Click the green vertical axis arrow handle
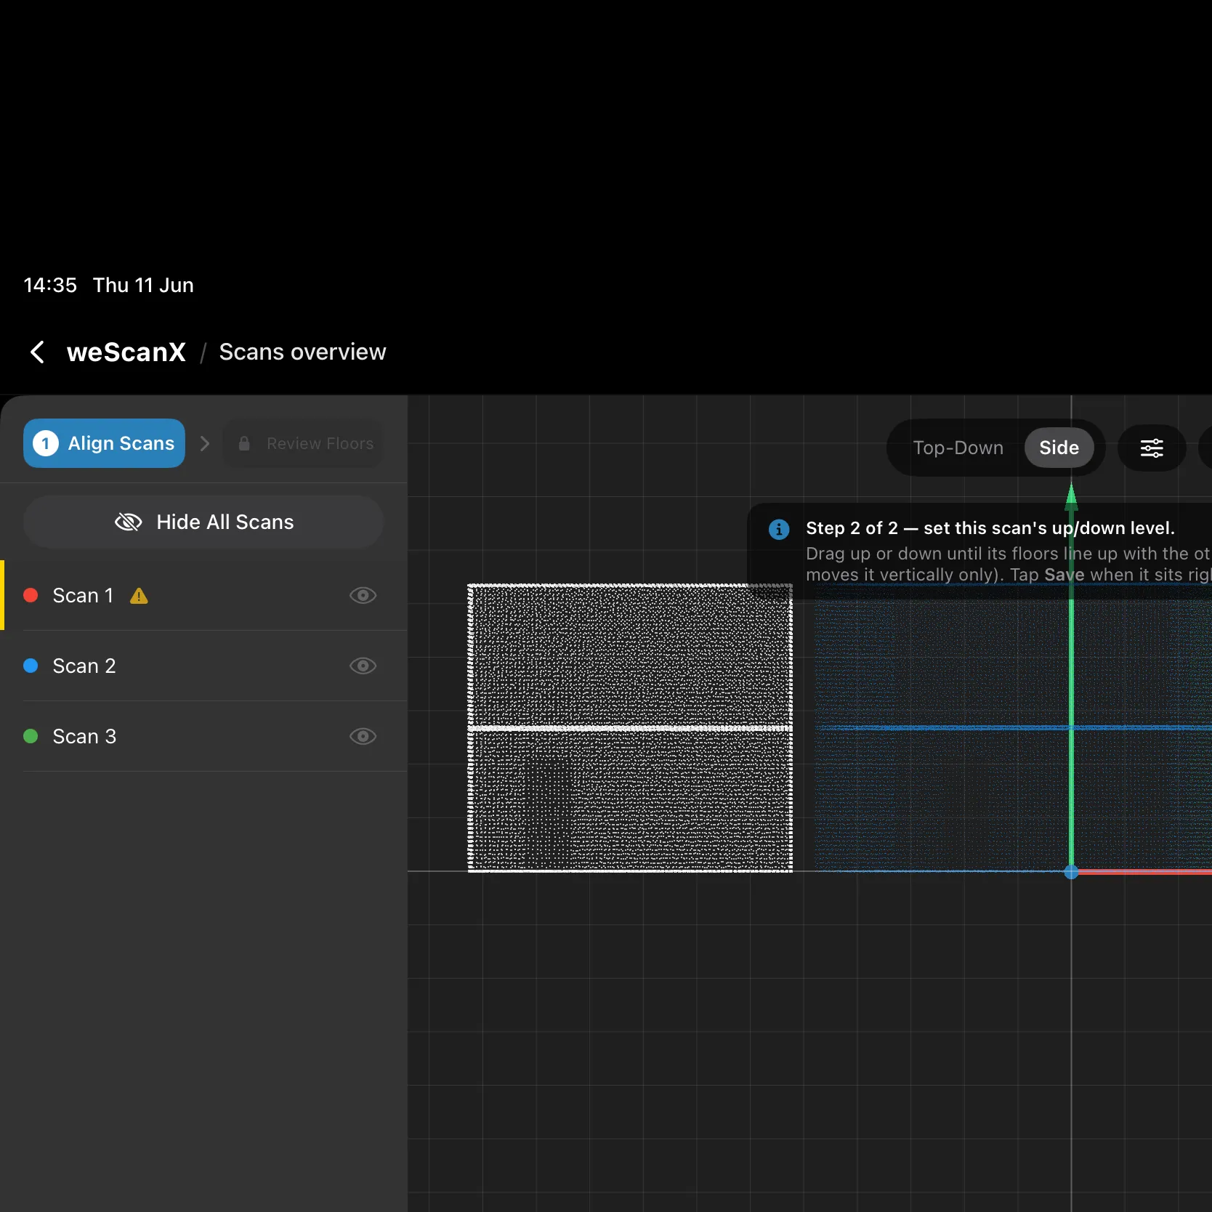The height and width of the screenshot is (1212, 1212). tap(1071, 497)
